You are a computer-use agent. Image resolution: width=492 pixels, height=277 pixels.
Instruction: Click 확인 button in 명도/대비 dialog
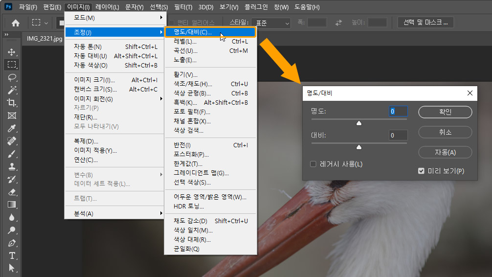pos(445,112)
